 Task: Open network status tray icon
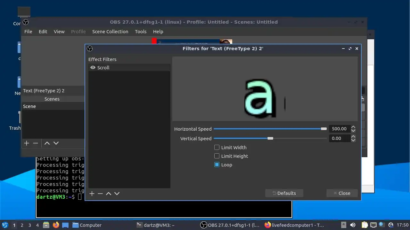pyautogui.click(x=373, y=225)
